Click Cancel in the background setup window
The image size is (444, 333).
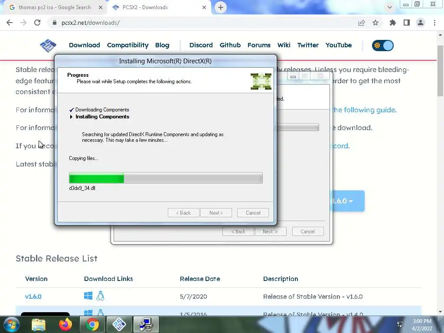click(x=308, y=232)
